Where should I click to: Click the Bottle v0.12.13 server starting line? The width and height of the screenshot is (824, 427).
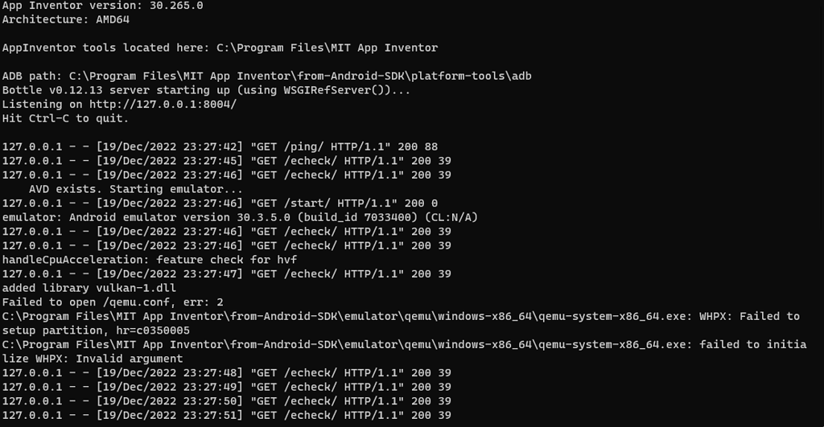(206, 90)
